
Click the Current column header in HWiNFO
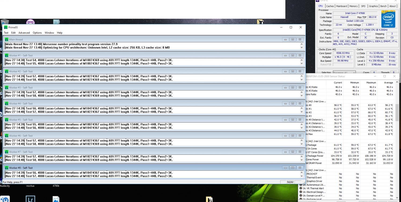[x=338, y=83]
